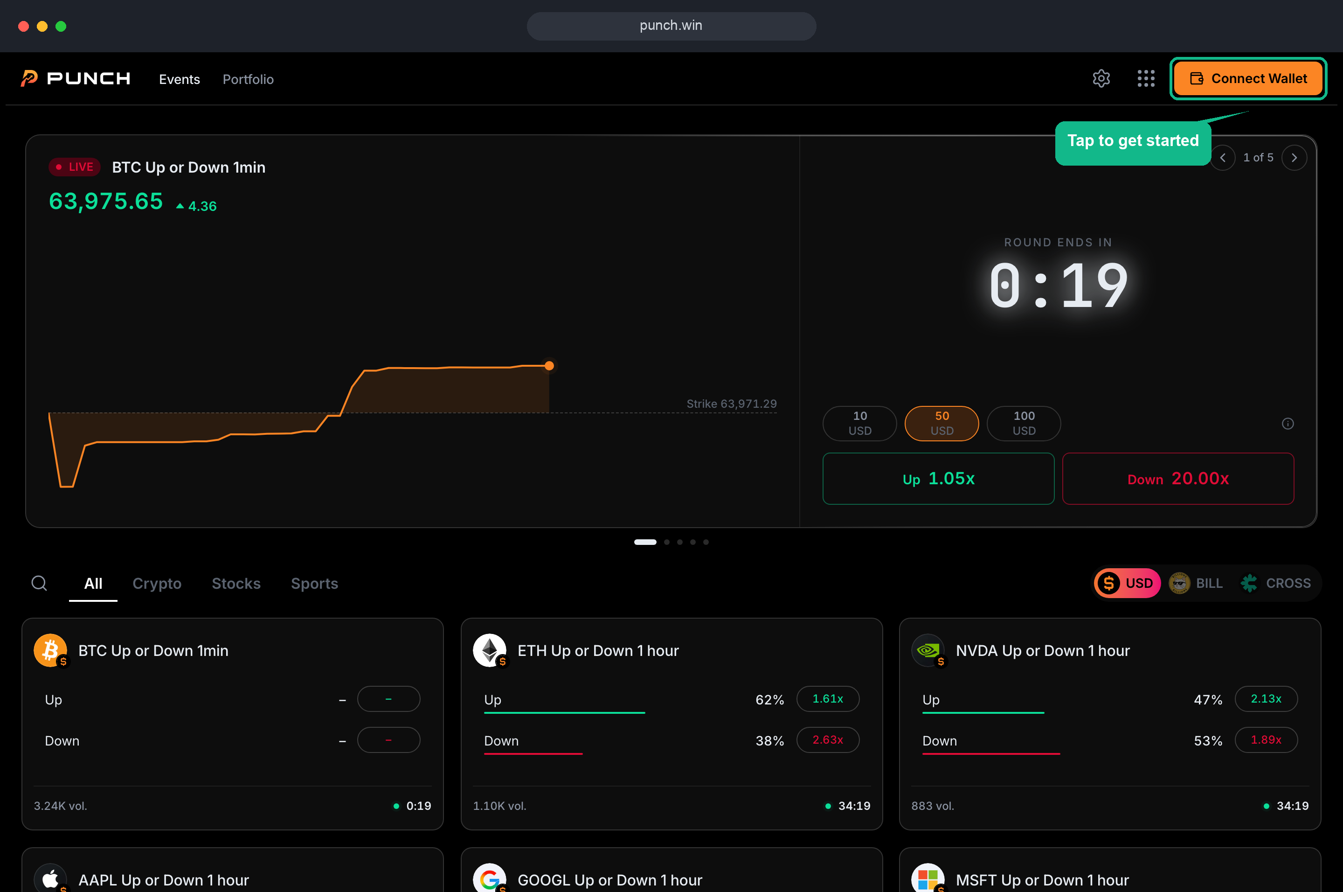Click the LIVE badge on featured event
Screen dimensions: 1343x892
coord(75,167)
